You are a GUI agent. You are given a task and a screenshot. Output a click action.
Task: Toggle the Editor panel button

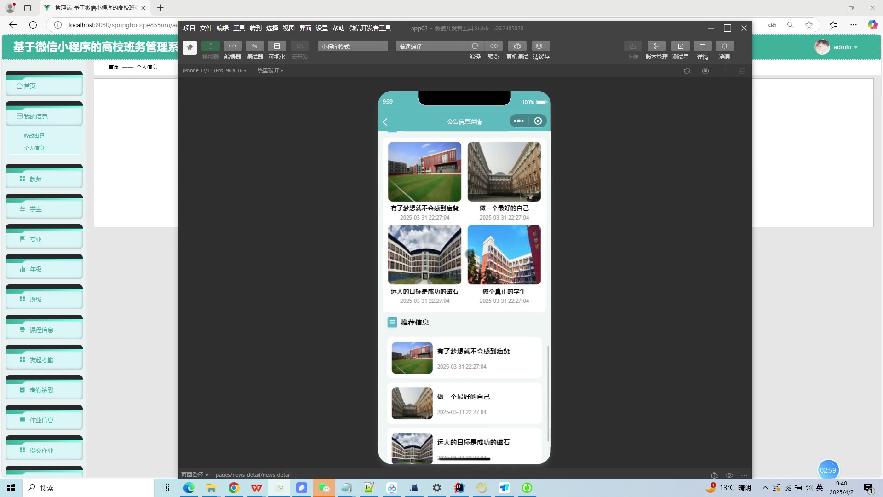click(232, 46)
